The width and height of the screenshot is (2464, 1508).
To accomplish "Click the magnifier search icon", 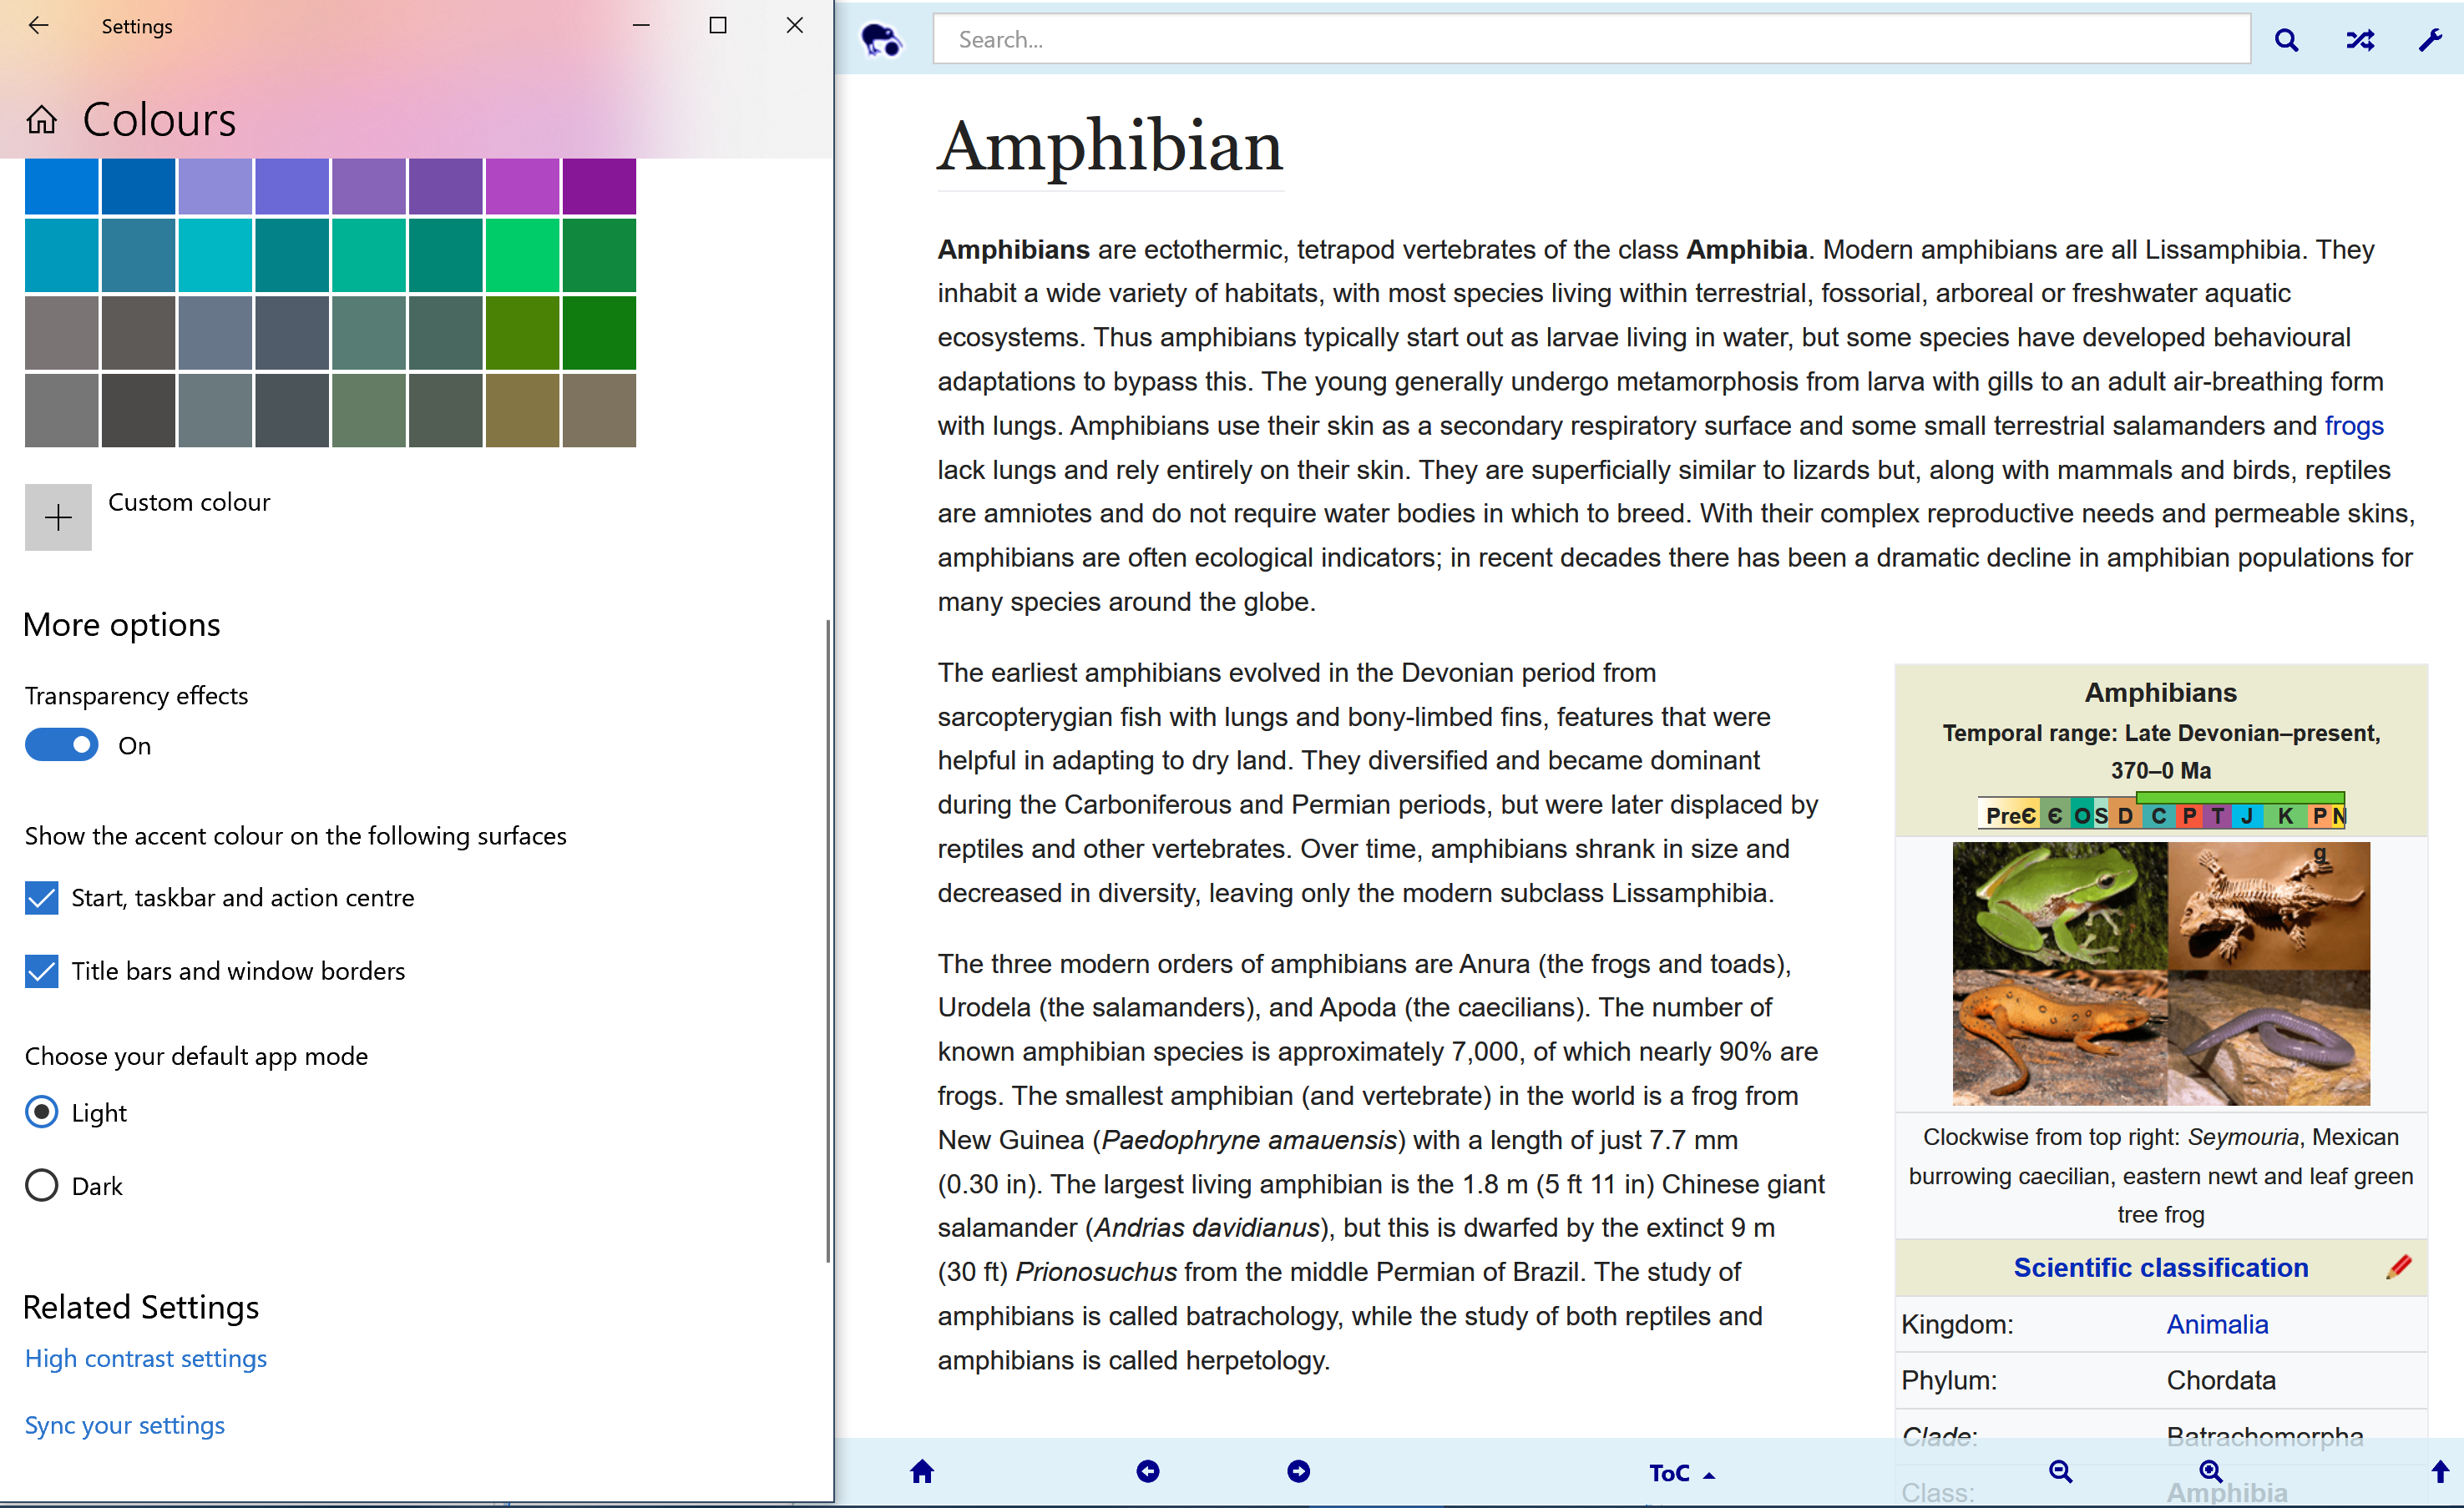I will pos(2286,40).
